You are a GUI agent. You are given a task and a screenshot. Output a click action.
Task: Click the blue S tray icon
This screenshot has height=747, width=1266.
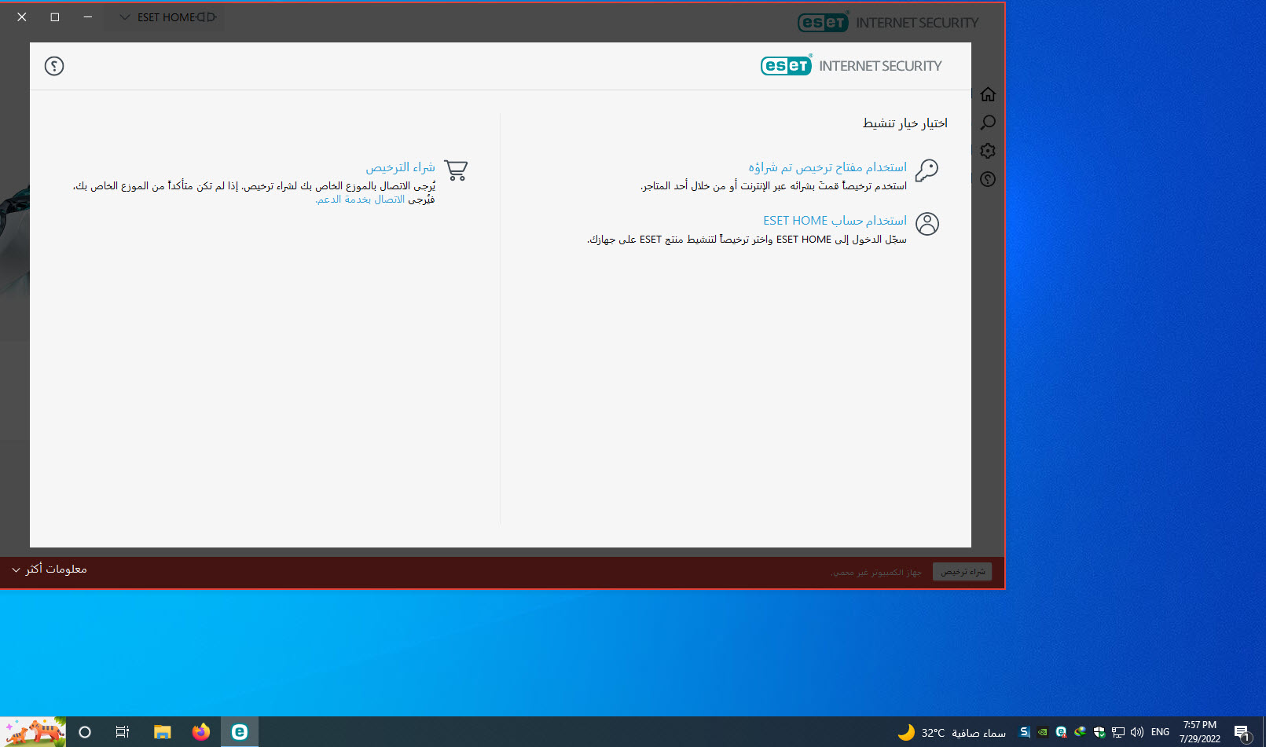[x=1024, y=732]
